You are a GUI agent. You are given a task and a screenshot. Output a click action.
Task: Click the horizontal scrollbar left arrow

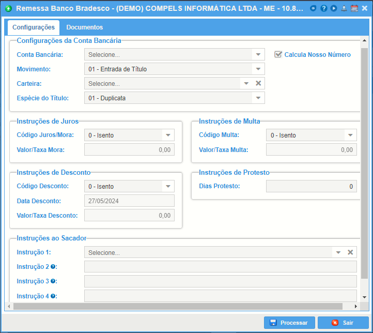(9, 306)
